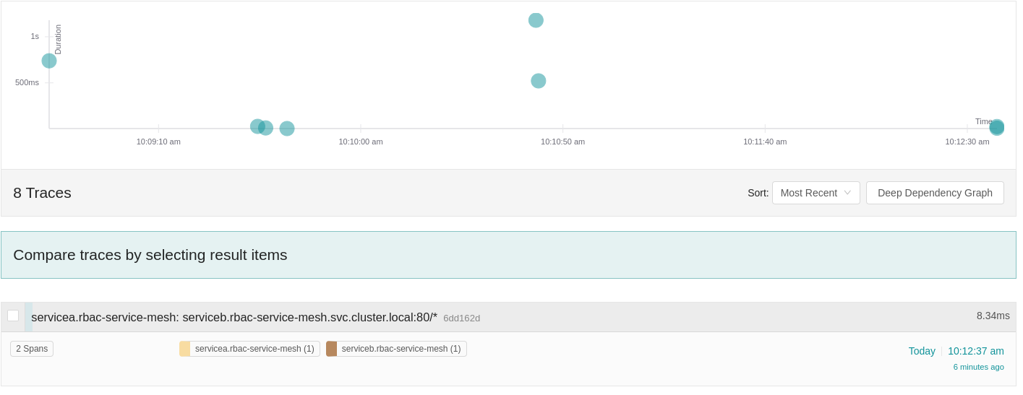The height and width of the screenshot is (395, 1023).
Task: Tick the checkbox for trace 6dd162d
Action: click(13, 316)
